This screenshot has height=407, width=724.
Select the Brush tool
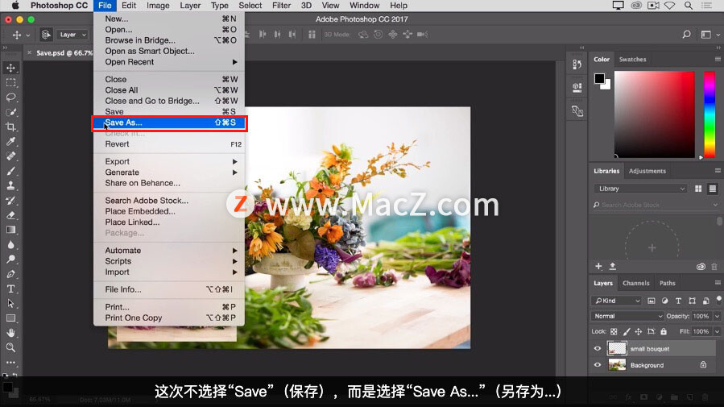10,171
